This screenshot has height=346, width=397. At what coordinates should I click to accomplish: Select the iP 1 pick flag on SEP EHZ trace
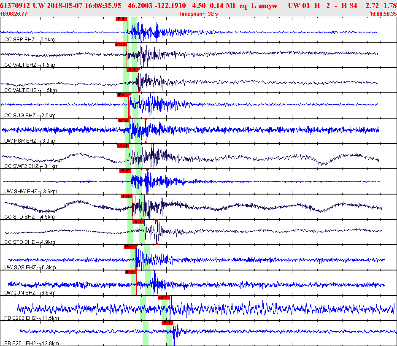click(x=121, y=19)
